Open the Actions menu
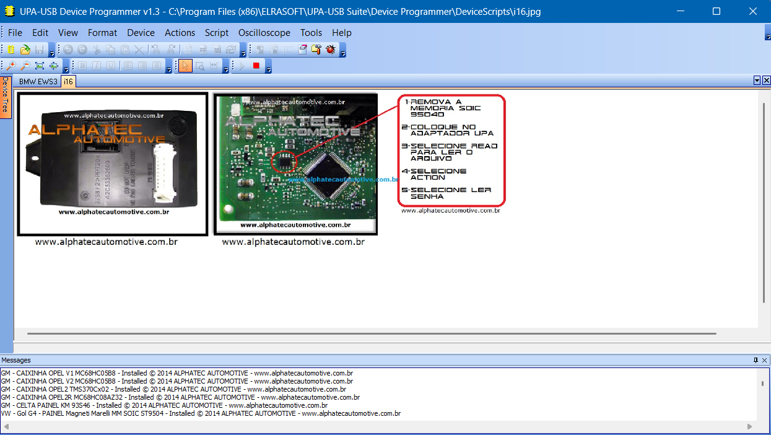Screen dimensions: 771x435 180,33
